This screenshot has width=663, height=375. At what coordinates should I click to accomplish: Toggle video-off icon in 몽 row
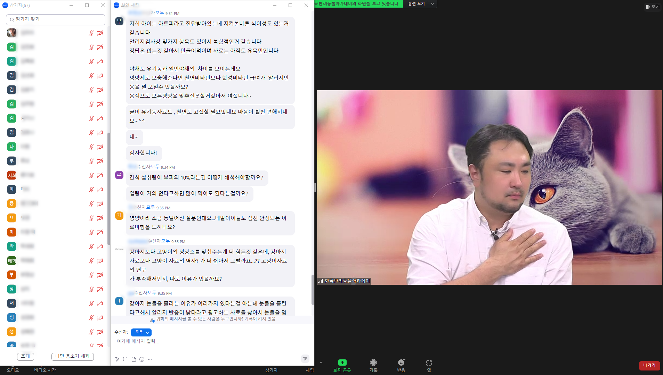(100, 204)
